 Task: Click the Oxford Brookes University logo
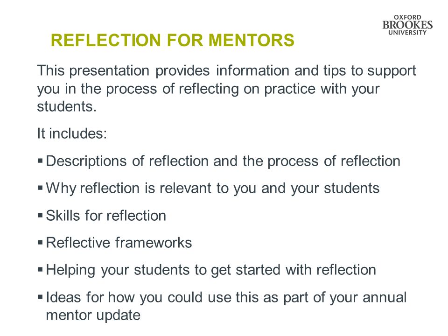tap(407, 25)
